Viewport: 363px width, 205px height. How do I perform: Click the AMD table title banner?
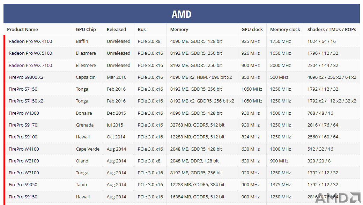(x=181, y=14)
